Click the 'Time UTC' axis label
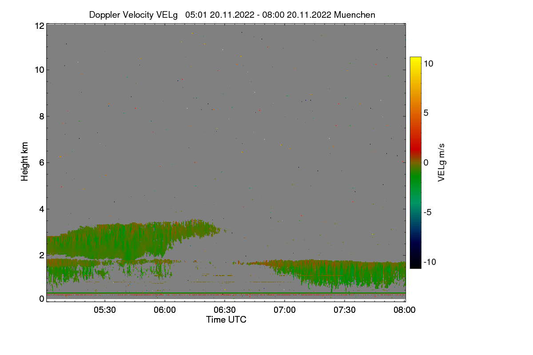The image size is (533, 355). (226, 319)
